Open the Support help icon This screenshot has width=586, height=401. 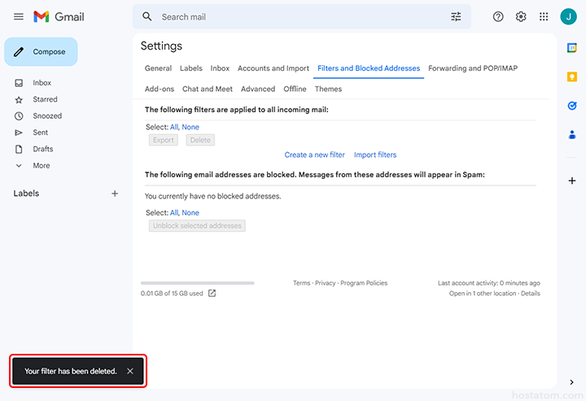498,17
